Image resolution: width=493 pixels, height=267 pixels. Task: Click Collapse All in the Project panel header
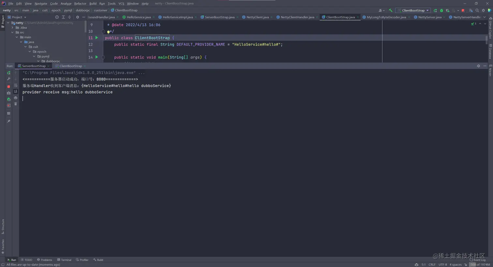69,17
